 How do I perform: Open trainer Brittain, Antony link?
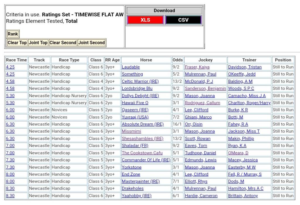(x=243, y=196)
